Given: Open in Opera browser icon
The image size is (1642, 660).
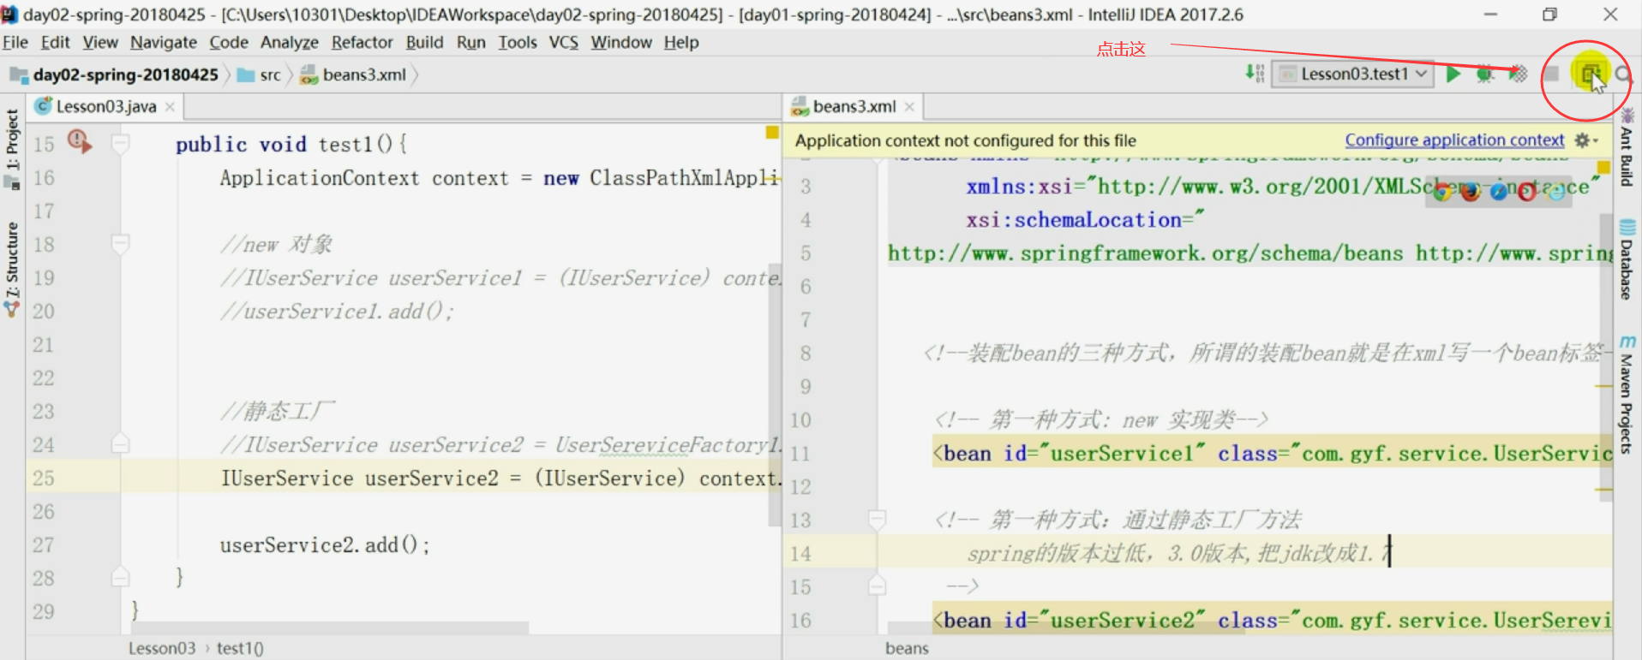Looking at the screenshot, I should 1527,192.
